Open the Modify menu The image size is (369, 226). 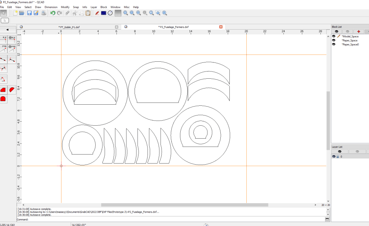65,7
